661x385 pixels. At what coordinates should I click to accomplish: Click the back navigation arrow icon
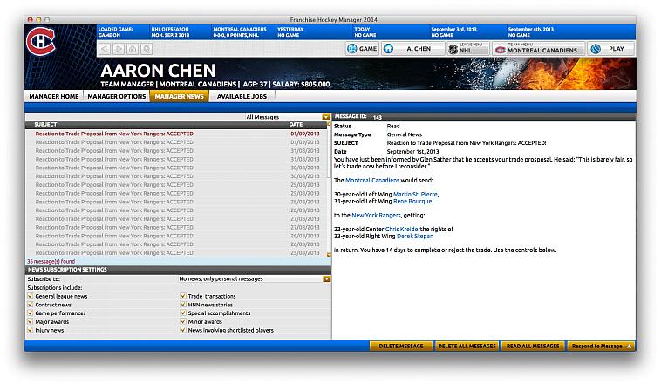[106, 49]
